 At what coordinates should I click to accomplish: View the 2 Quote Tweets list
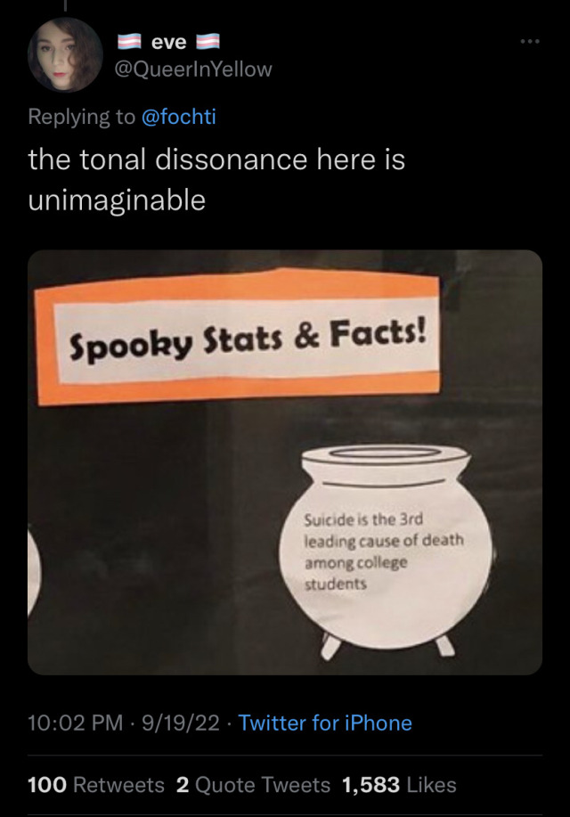(x=253, y=785)
